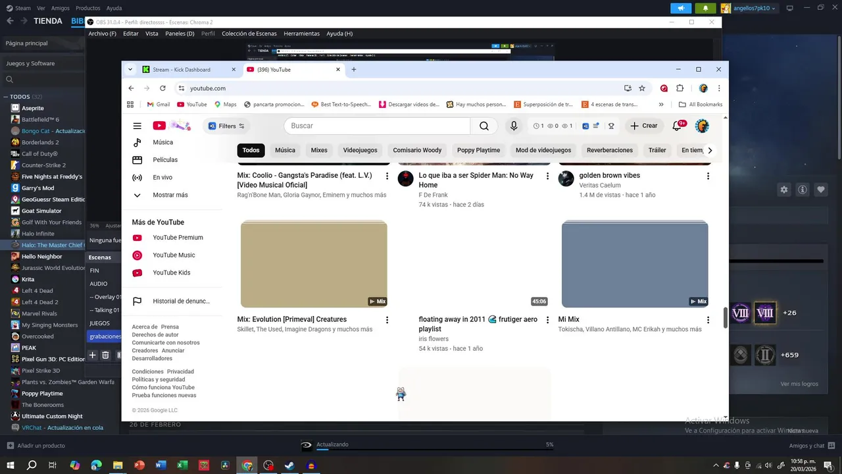This screenshot has height=474, width=842.
Task: Open Steam Ayuda menu
Action: [114, 8]
